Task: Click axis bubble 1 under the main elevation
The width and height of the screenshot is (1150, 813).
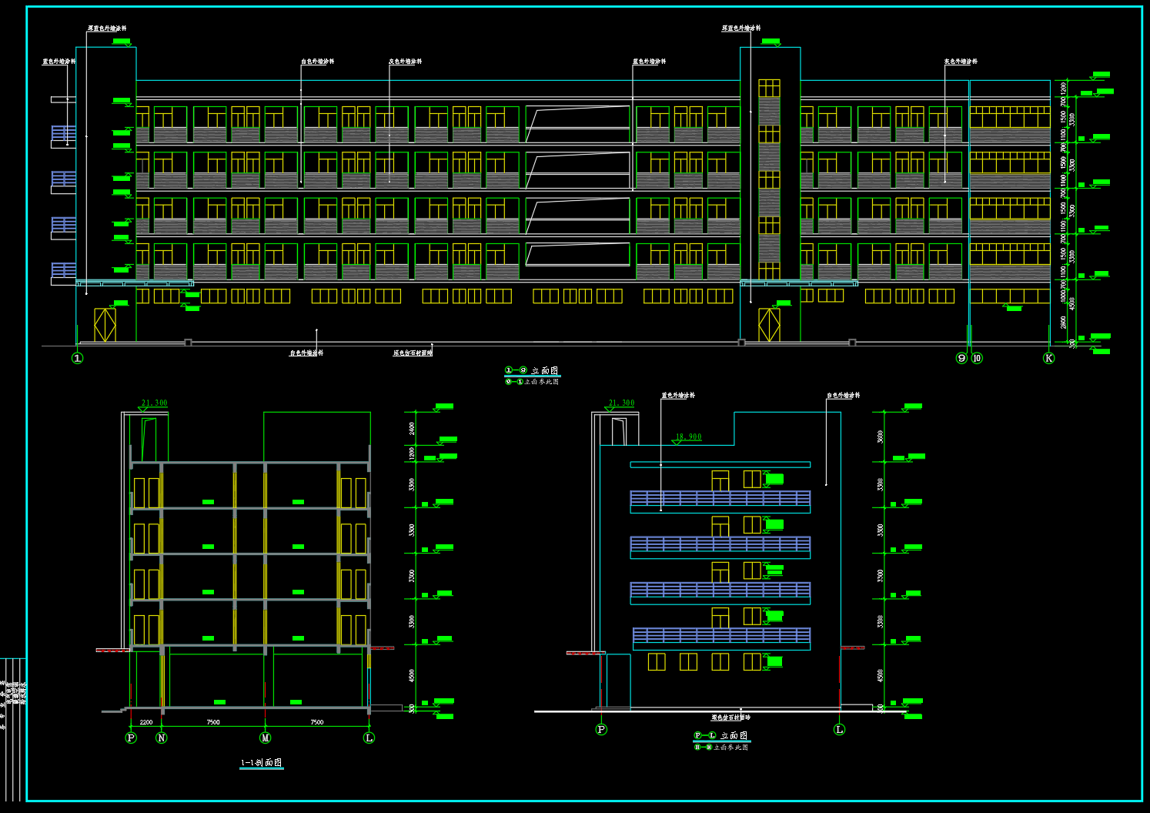Action: pyautogui.click(x=77, y=358)
